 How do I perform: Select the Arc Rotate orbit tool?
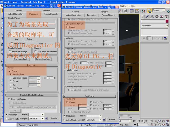163,125
